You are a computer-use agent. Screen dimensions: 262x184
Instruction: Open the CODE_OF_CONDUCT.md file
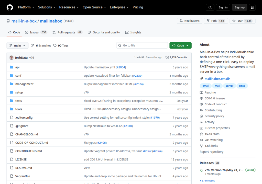pos(31,143)
